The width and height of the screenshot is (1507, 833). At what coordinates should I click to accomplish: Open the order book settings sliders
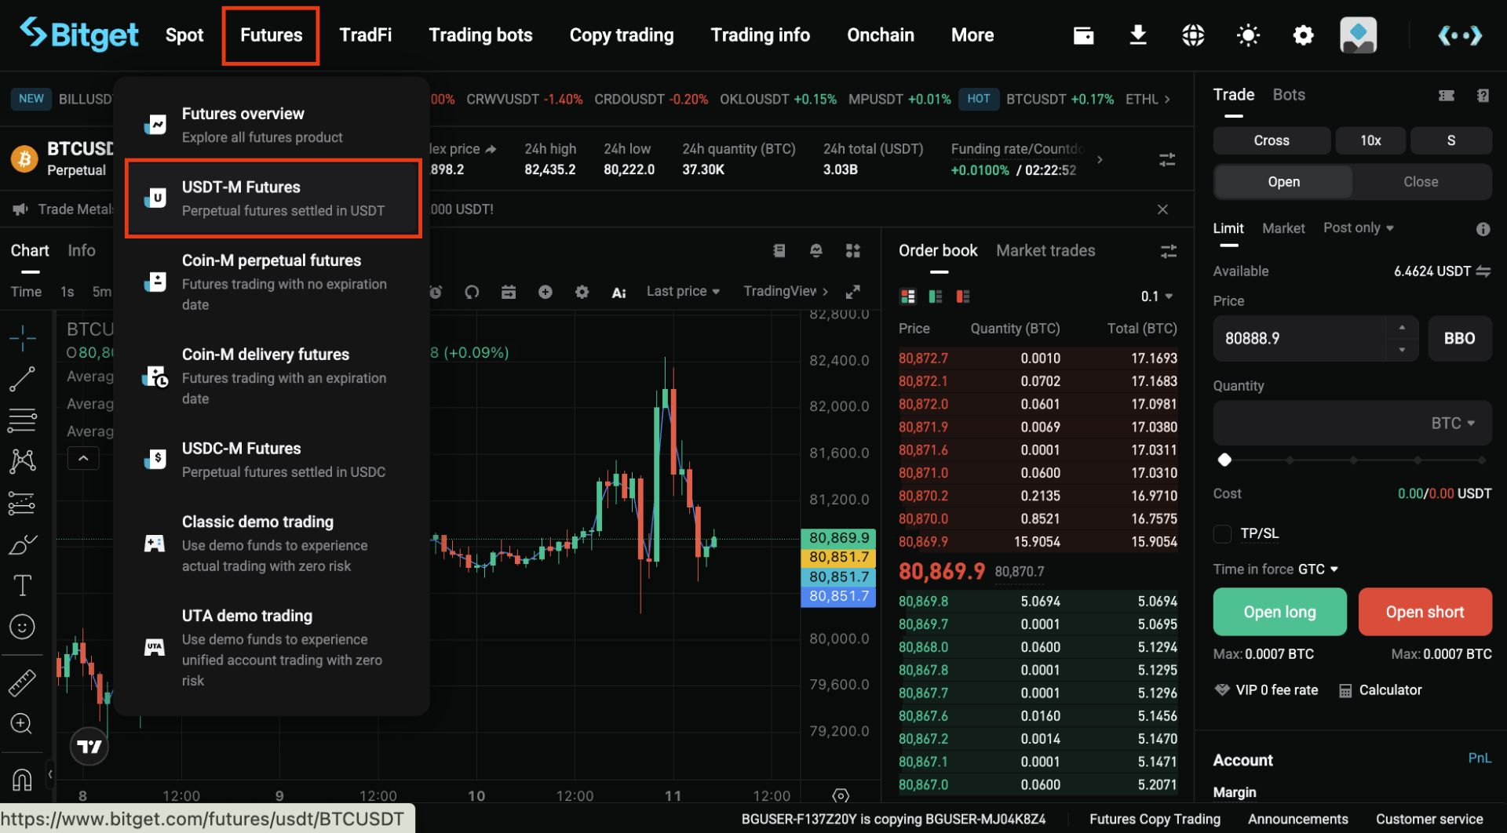(1169, 251)
